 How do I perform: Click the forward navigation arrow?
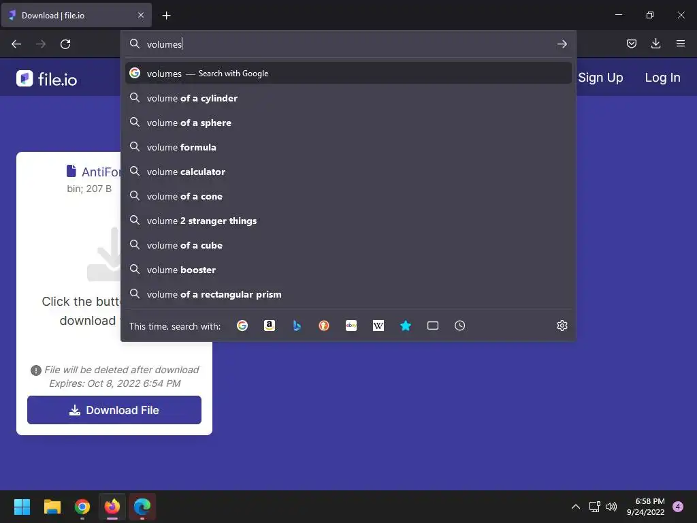[x=41, y=44]
